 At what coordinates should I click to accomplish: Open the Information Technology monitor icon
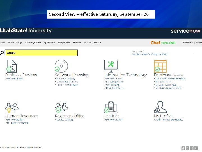tap(111, 66)
